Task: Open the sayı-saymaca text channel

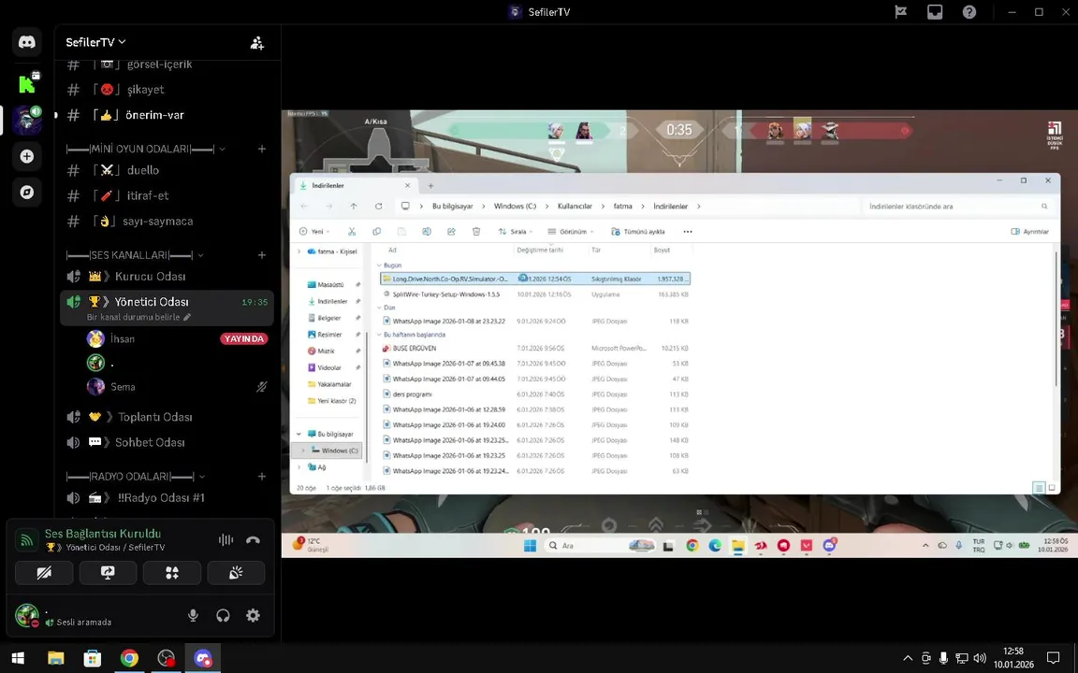Action: [x=168, y=222]
